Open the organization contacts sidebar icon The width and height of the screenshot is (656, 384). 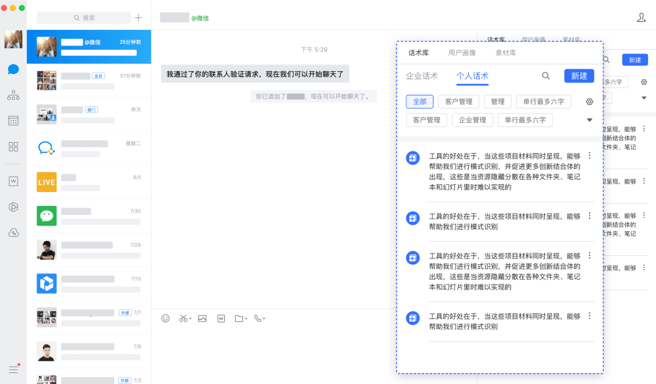pos(13,95)
